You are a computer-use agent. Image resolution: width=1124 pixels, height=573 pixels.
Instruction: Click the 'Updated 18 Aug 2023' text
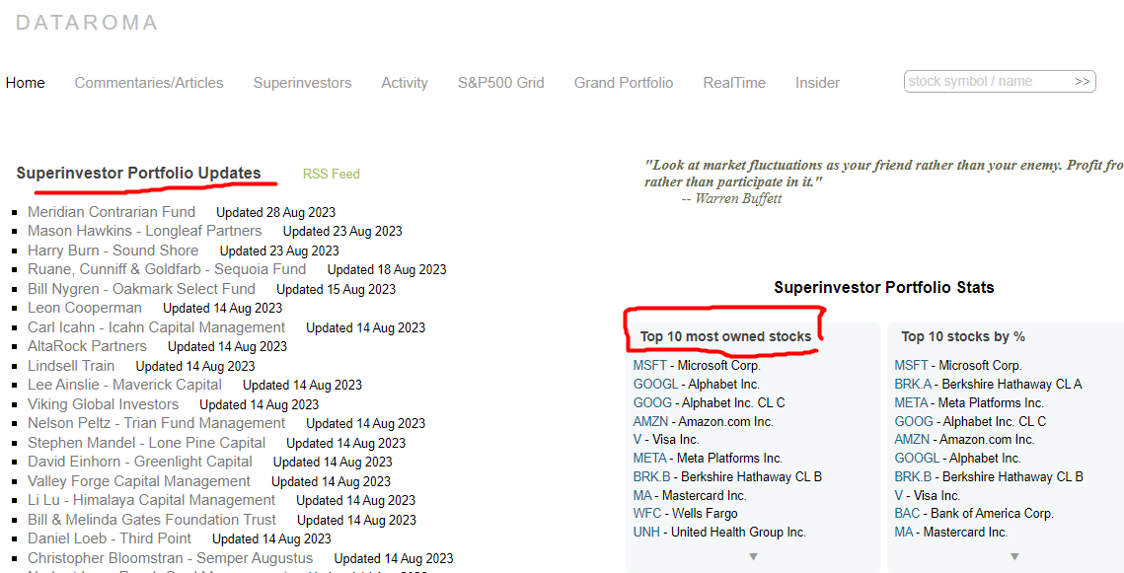387,270
